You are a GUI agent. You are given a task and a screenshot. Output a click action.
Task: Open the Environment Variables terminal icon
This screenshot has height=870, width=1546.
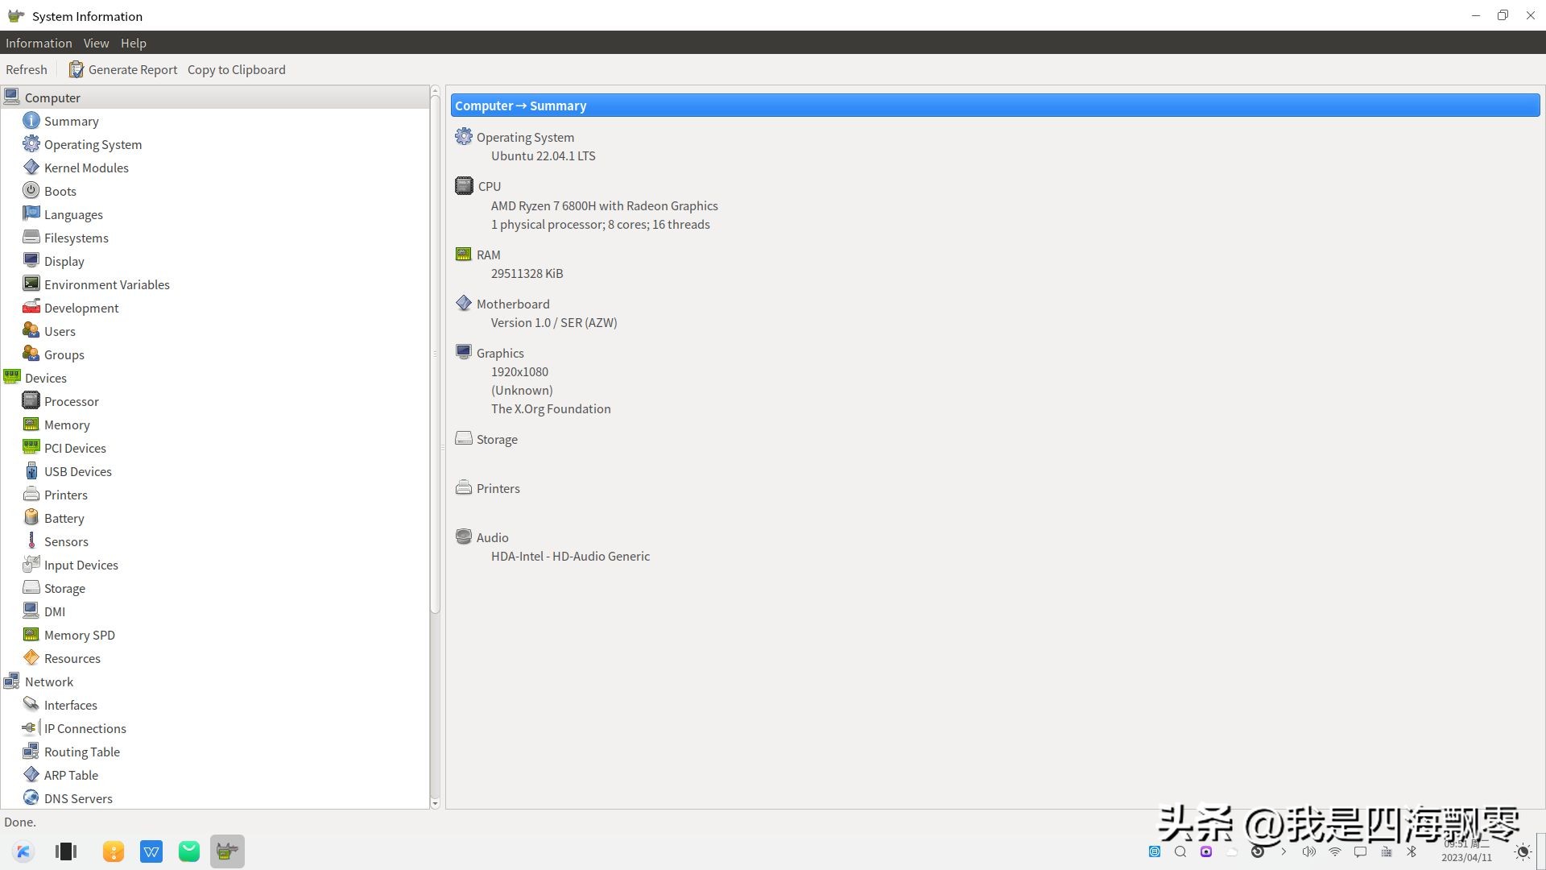(31, 284)
